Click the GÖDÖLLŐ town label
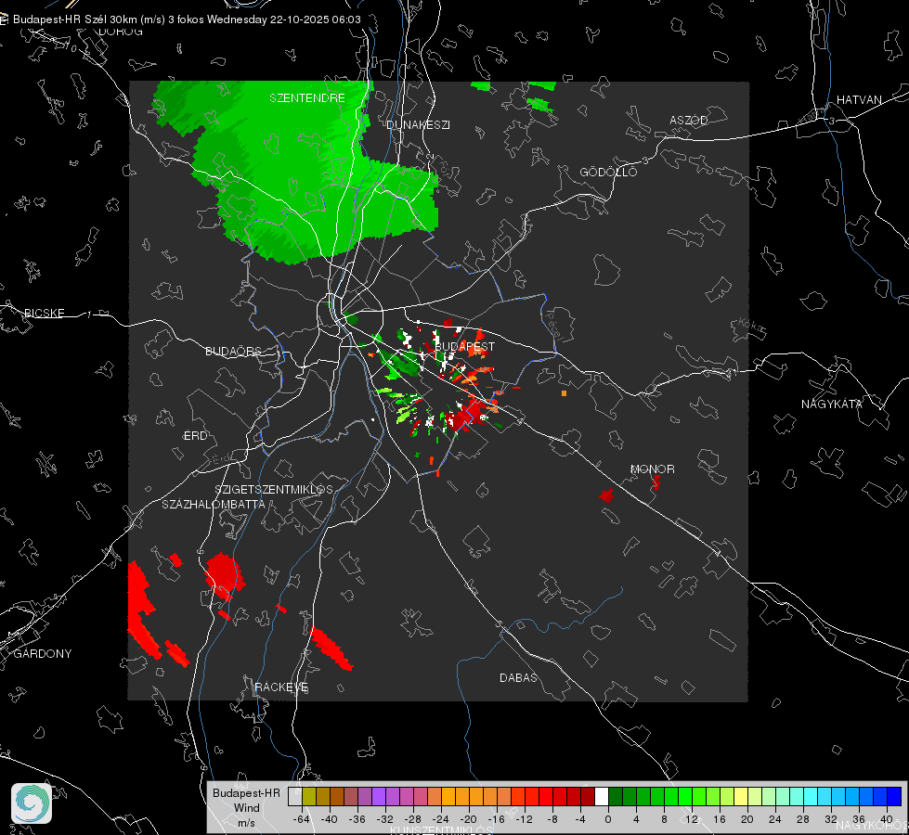 [608, 172]
